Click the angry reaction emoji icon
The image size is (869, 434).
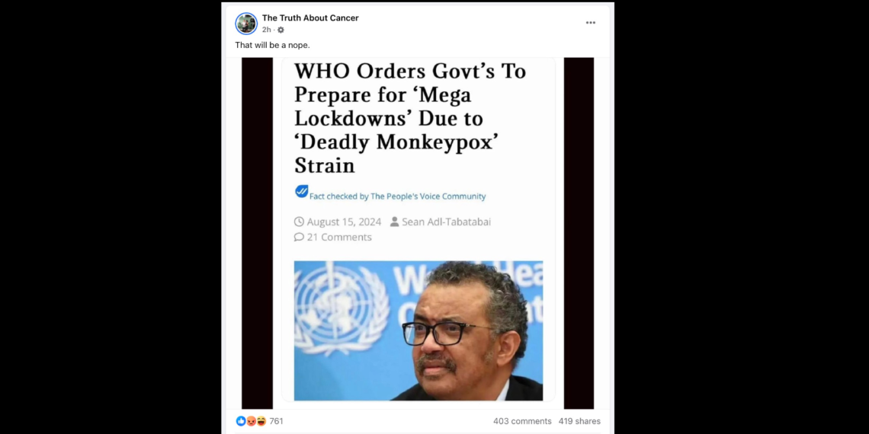pos(251,421)
